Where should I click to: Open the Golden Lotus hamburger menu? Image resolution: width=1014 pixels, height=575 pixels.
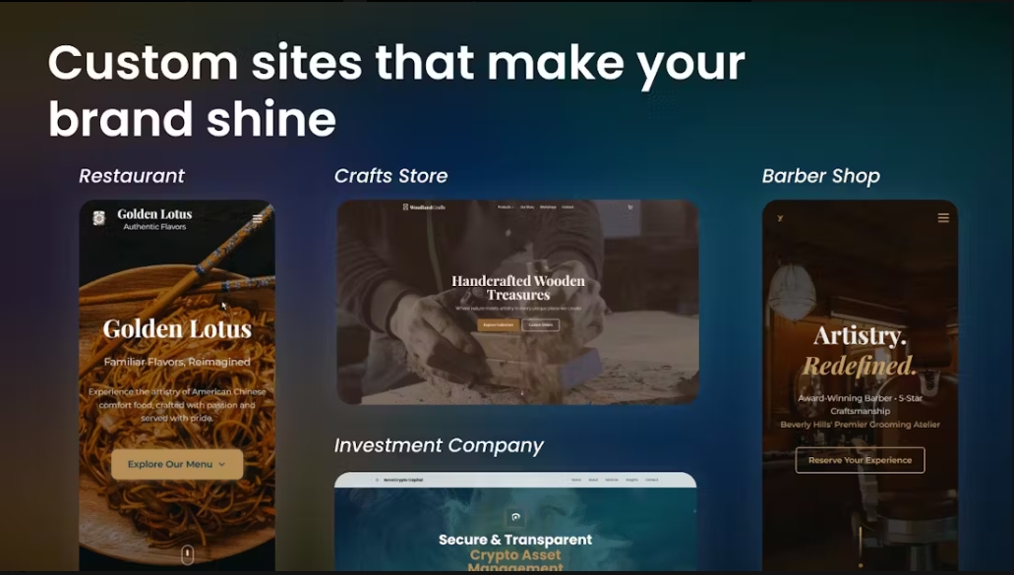point(258,218)
